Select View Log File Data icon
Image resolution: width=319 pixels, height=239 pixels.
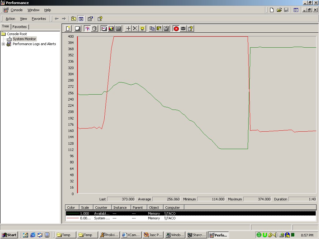point(94,28)
